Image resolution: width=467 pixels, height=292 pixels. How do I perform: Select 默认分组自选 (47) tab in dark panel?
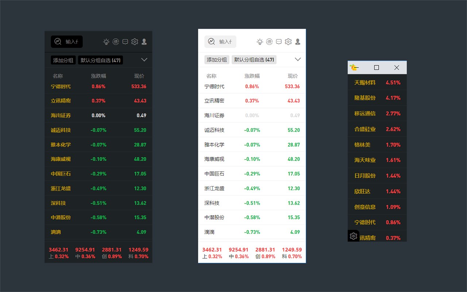pyautogui.click(x=101, y=60)
